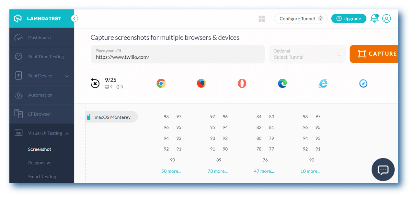Toggle Firefox version 89
This screenshot has width=414, height=199.
click(219, 160)
